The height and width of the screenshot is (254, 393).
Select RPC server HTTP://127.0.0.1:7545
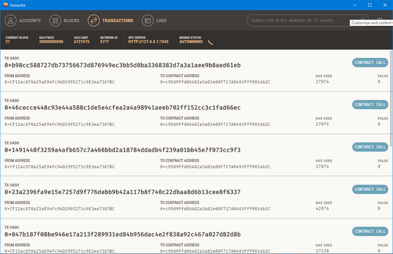click(x=149, y=42)
